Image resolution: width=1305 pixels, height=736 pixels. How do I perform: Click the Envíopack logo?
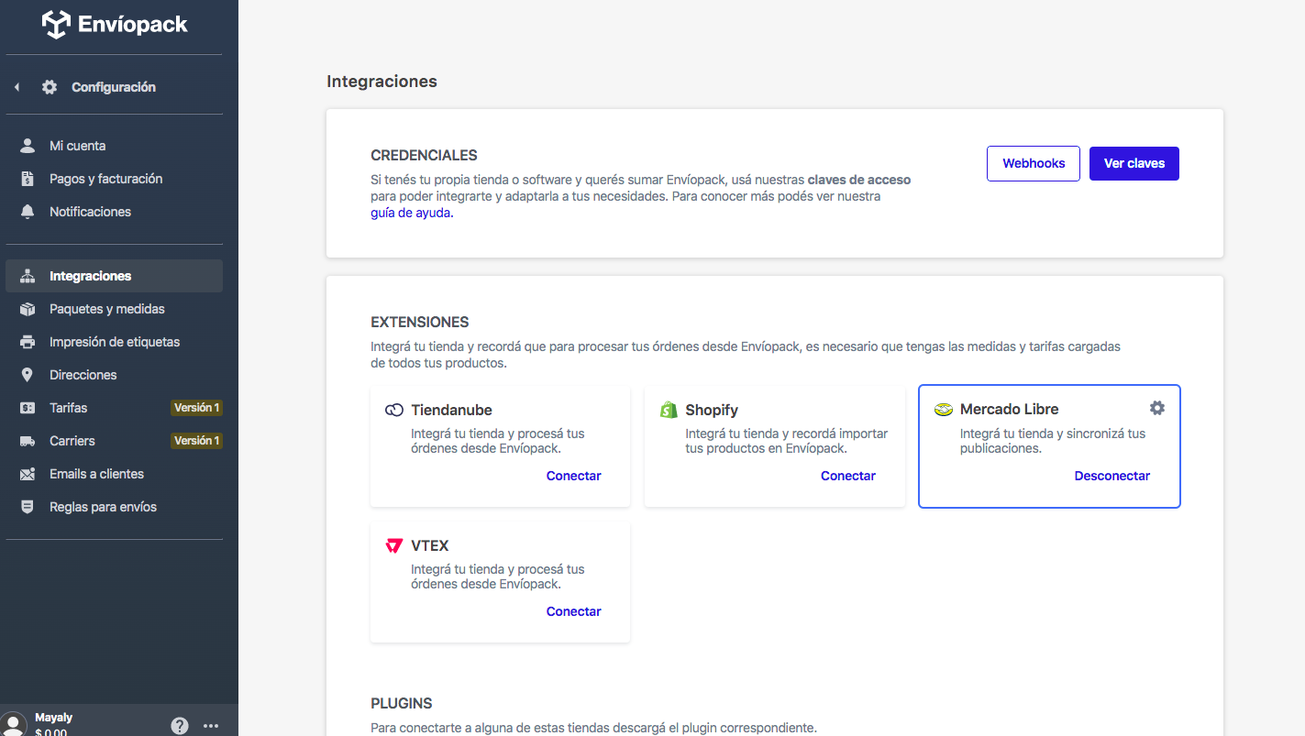pyautogui.click(x=115, y=25)
